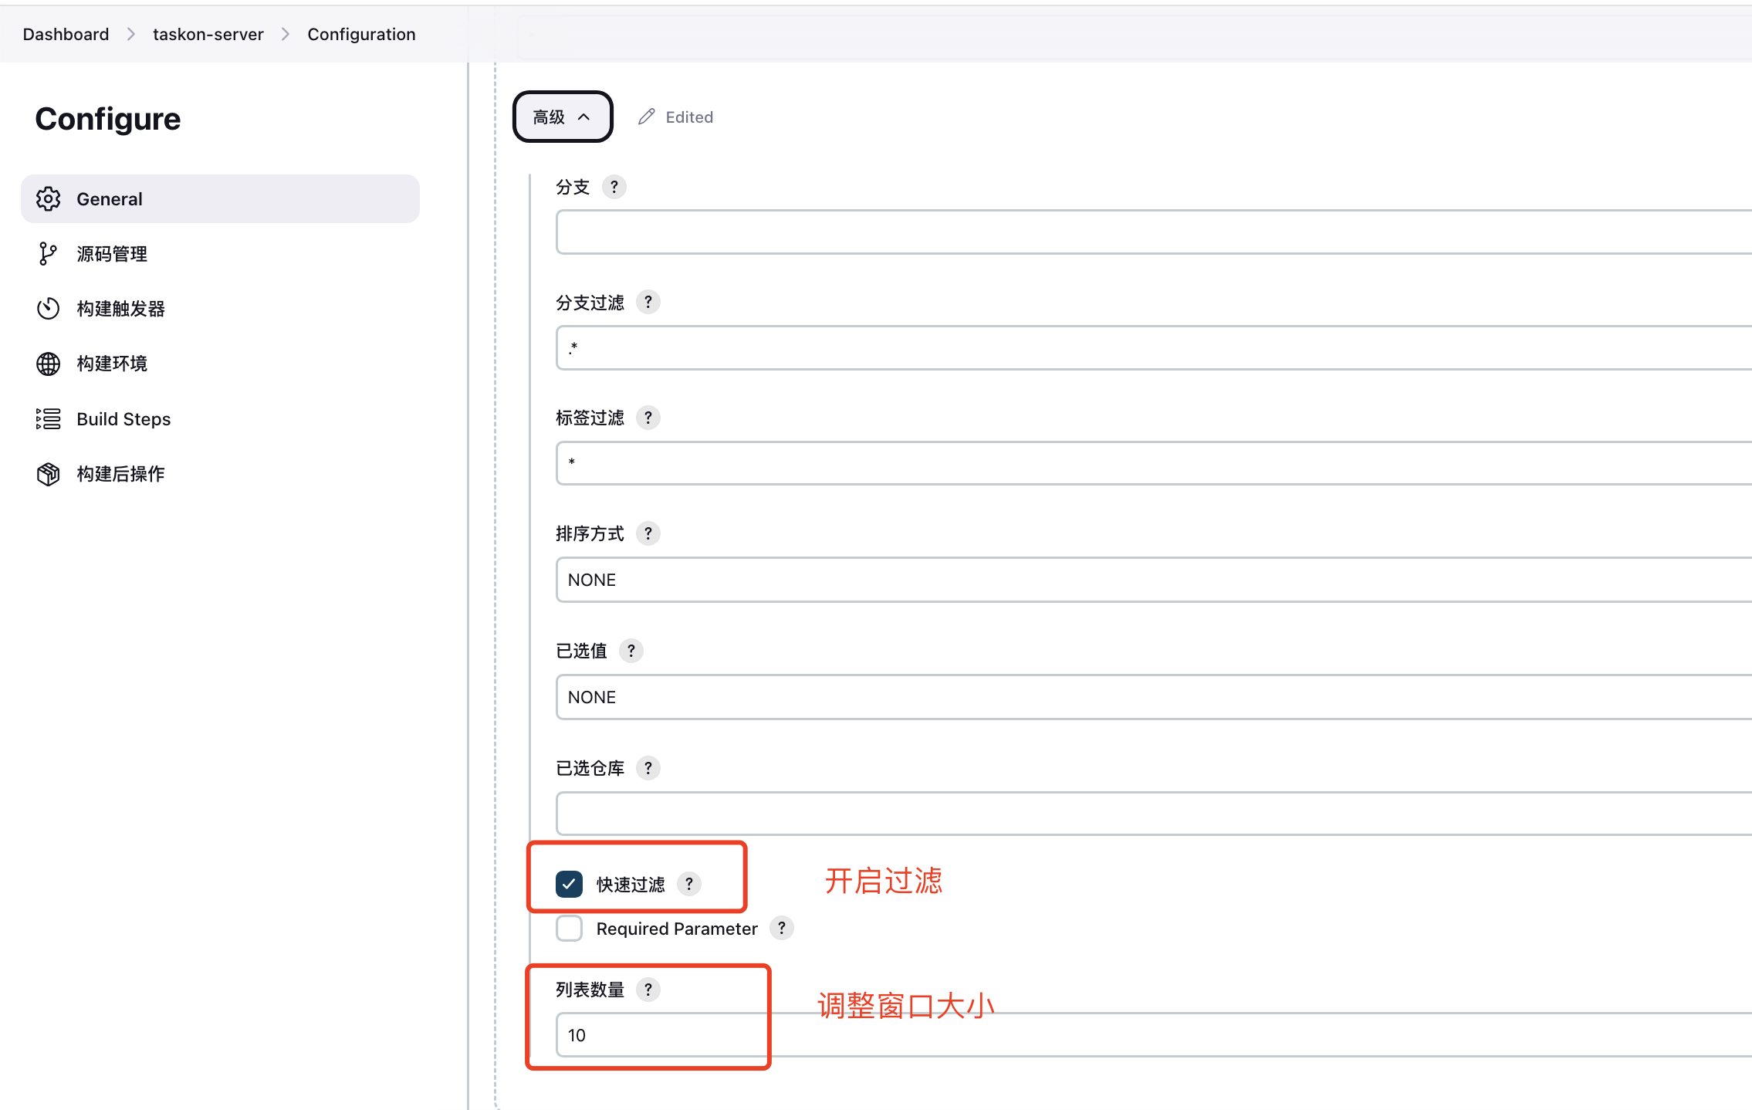The image size is (1752, 1110).
Task: Enable the Required Parameter checkbox
Action: click(x=570, y=928)
